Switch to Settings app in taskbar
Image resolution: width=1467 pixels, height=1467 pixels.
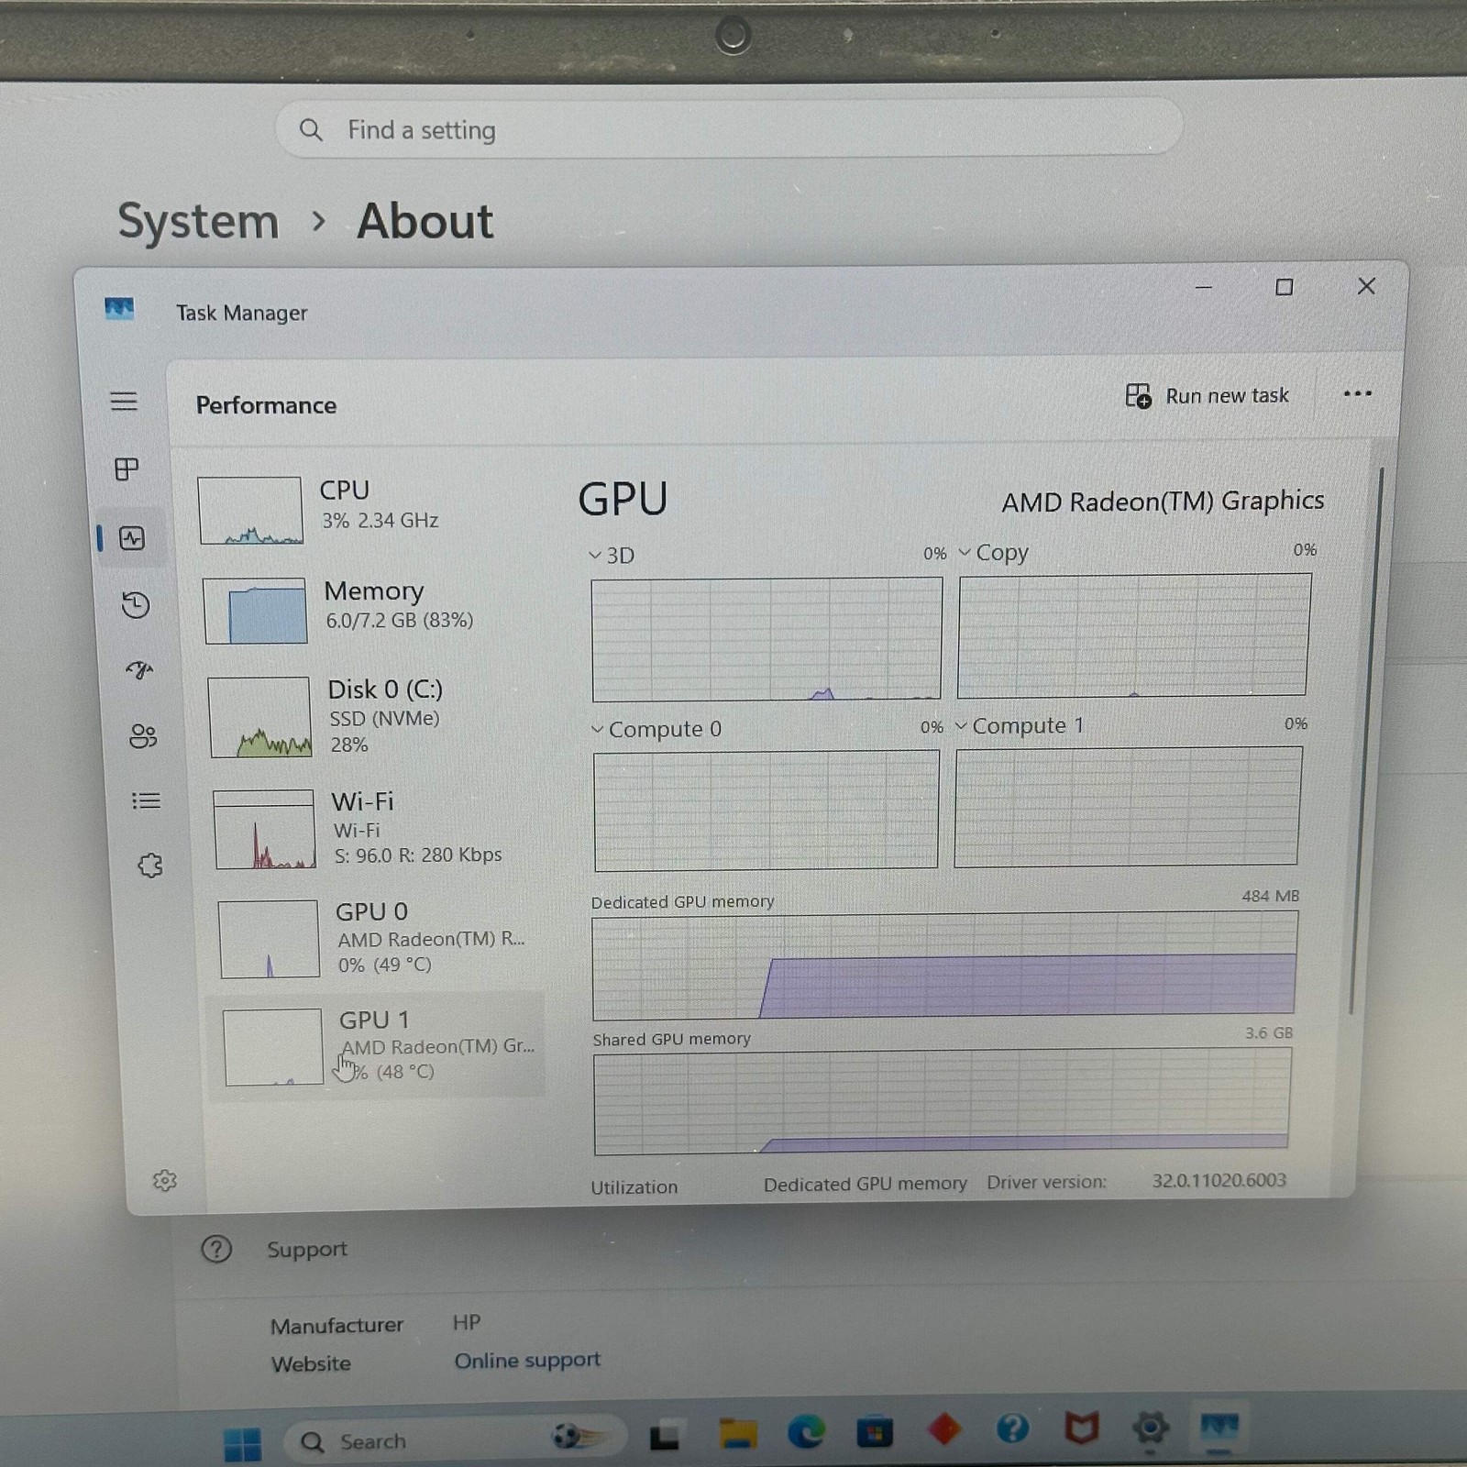[x=1151, y=1428]
